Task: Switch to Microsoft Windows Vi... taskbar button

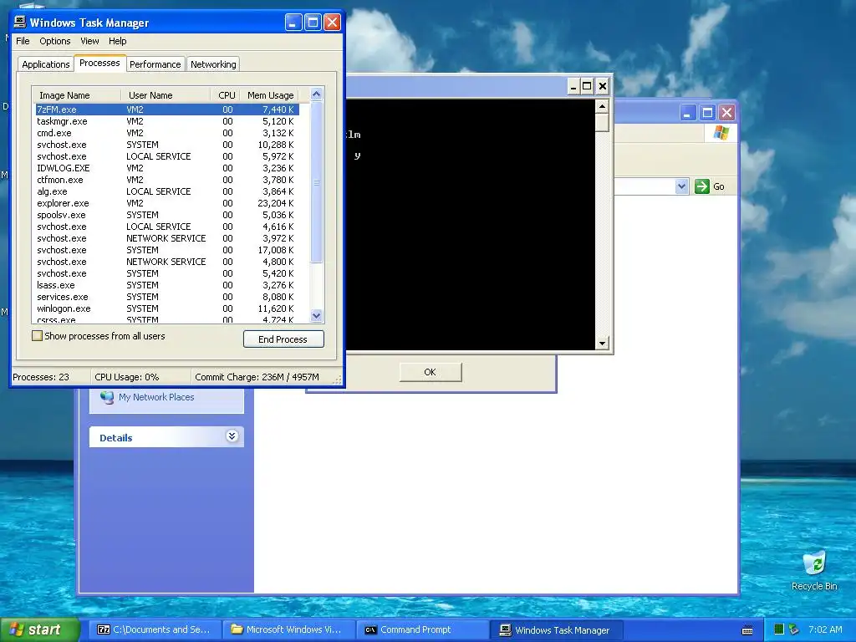Action: (x=288, y=629)
